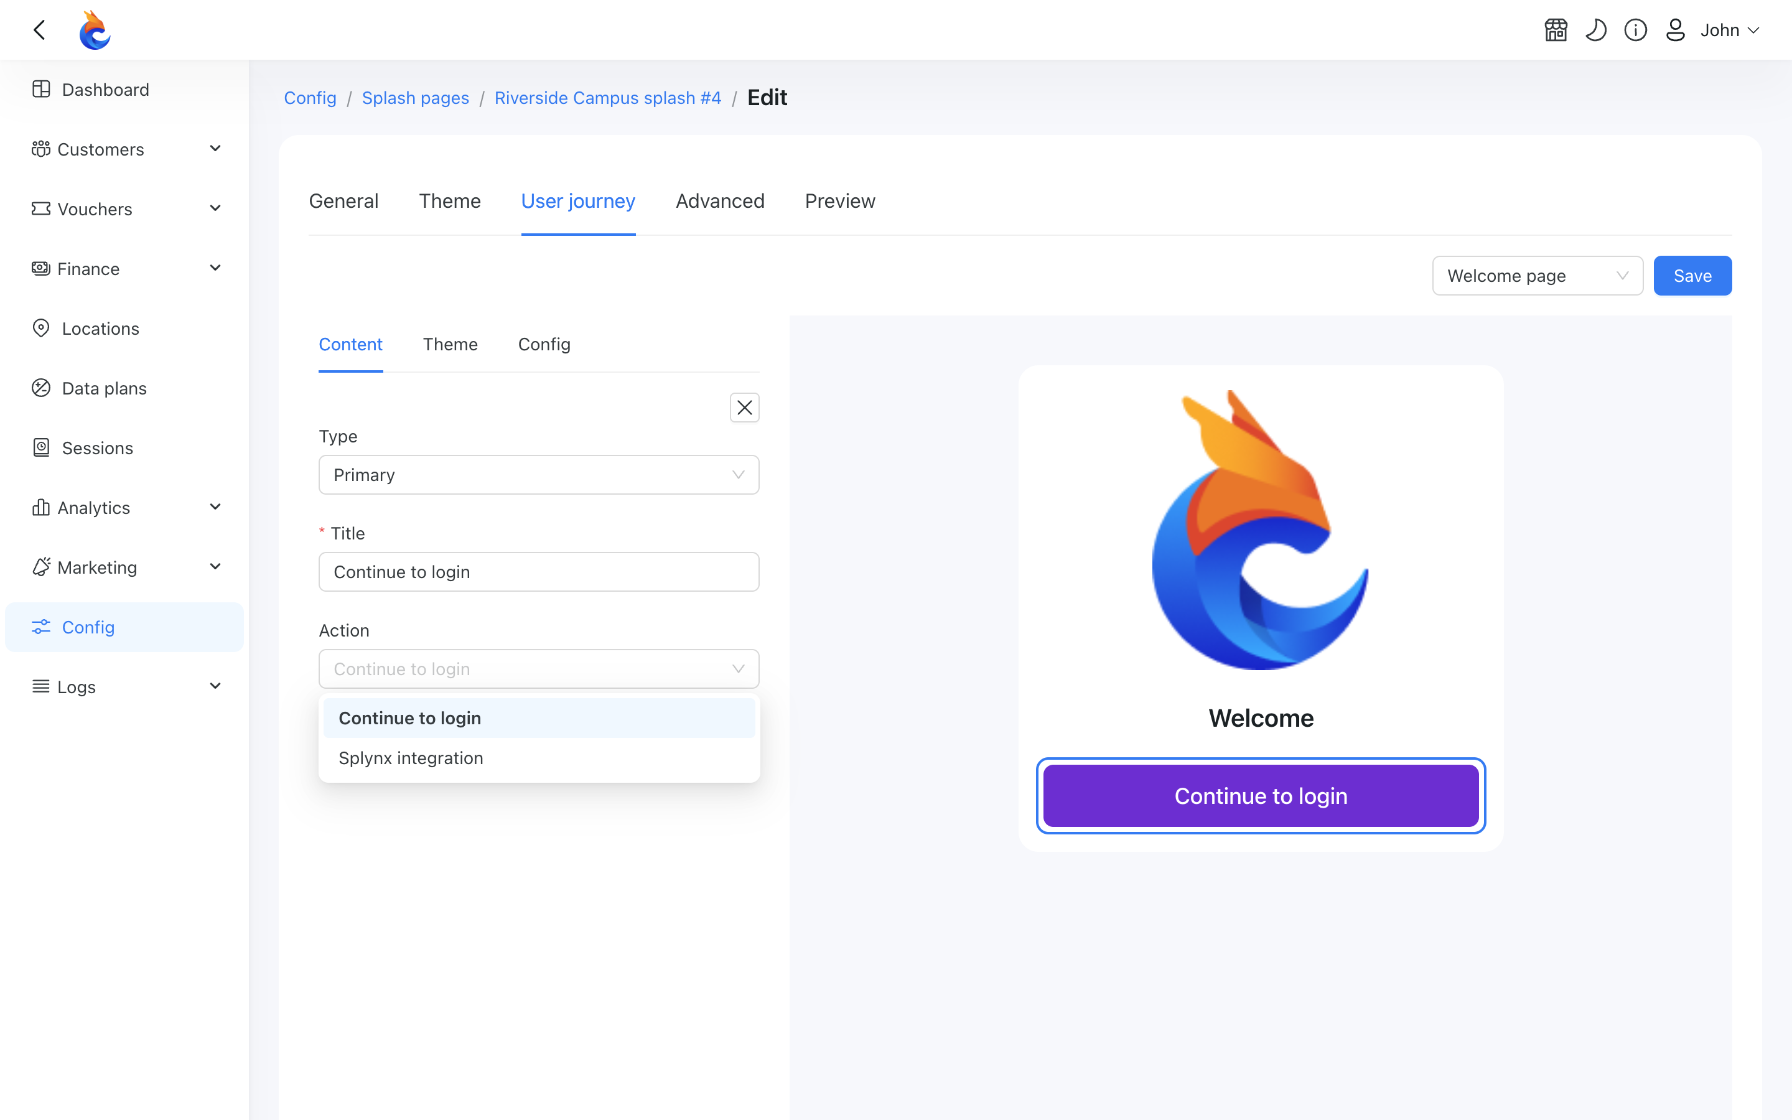This screenshot has width=1792, height=1120.
Task: Select Splynx integration option
Action: point(538,758)
